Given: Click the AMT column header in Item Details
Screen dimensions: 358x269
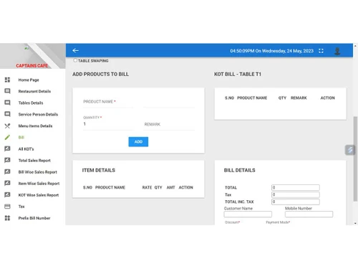Looking at the screenshot, I should (170, 187).
